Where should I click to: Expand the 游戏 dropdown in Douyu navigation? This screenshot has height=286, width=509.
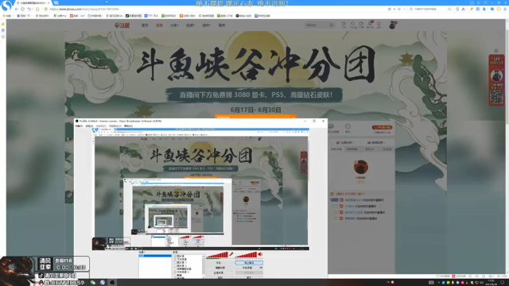pyautogui.click(x=207, y=25)
